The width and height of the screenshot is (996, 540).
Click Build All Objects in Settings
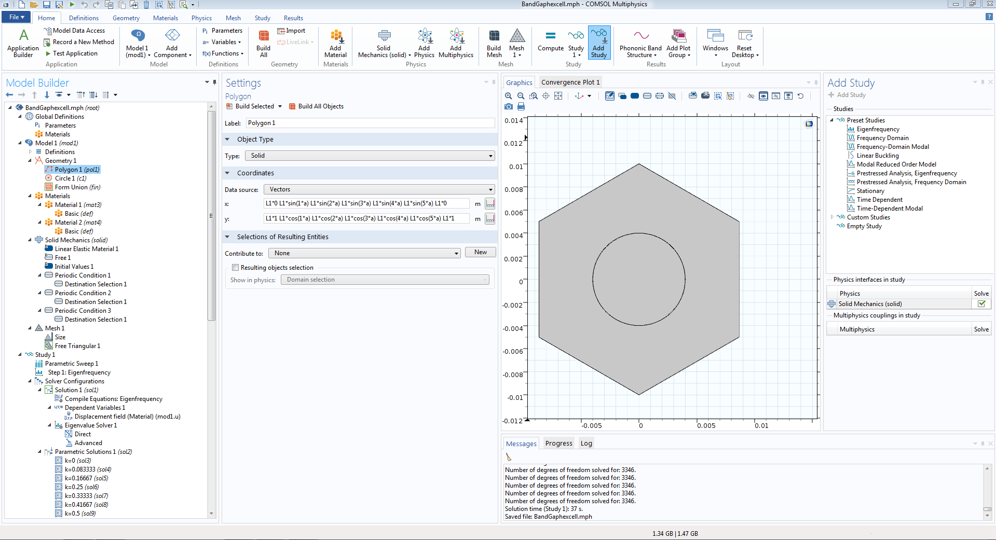(316, 106)
